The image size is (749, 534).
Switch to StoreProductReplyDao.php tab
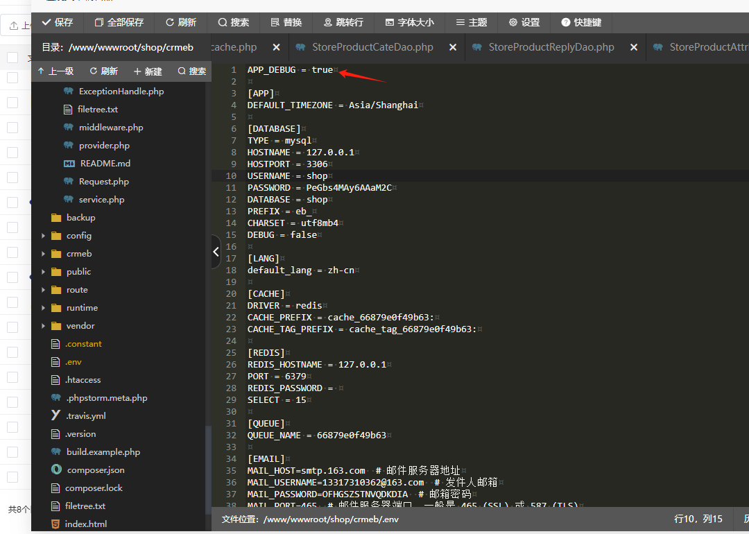click(551, 47)
